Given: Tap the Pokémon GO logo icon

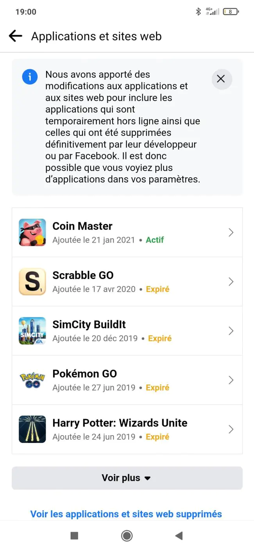Looking at the screenshot, I should (x=32, y=380).
